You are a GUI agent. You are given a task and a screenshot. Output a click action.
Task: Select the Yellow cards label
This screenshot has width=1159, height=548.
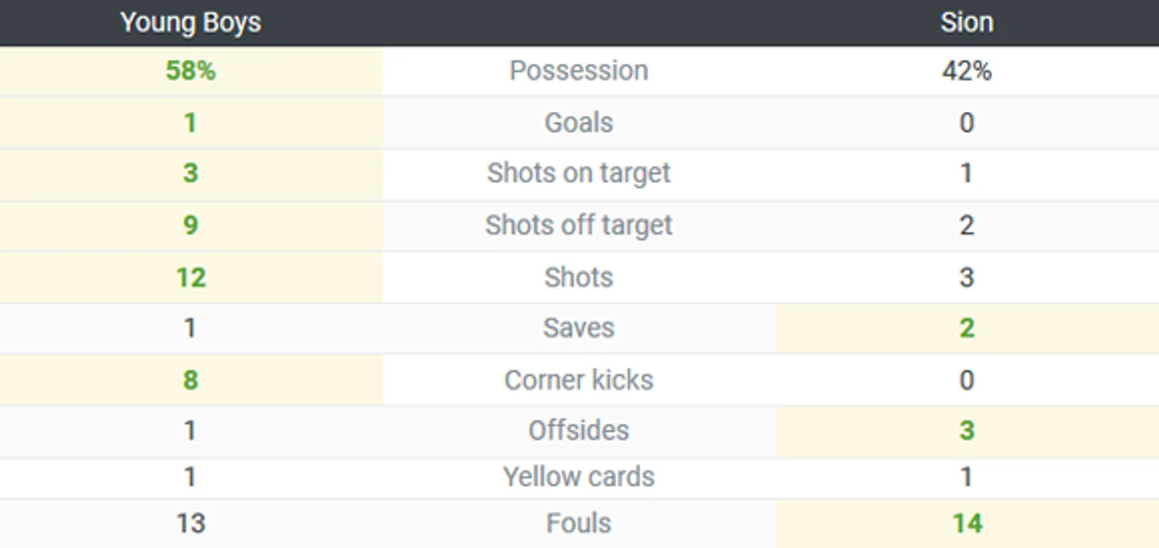(579, 477)
